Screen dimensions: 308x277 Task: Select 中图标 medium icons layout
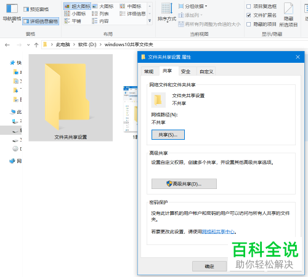pyautogui.click(x=131, y=6)
